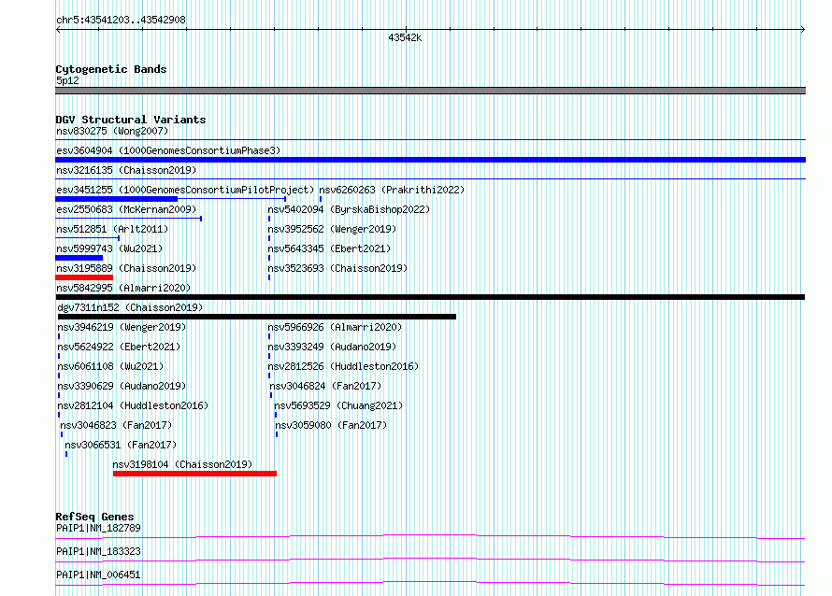Click the chr5:43541203..43542908 coordinate label
Screen dimensions: 832x596
(x=121, y=21)
